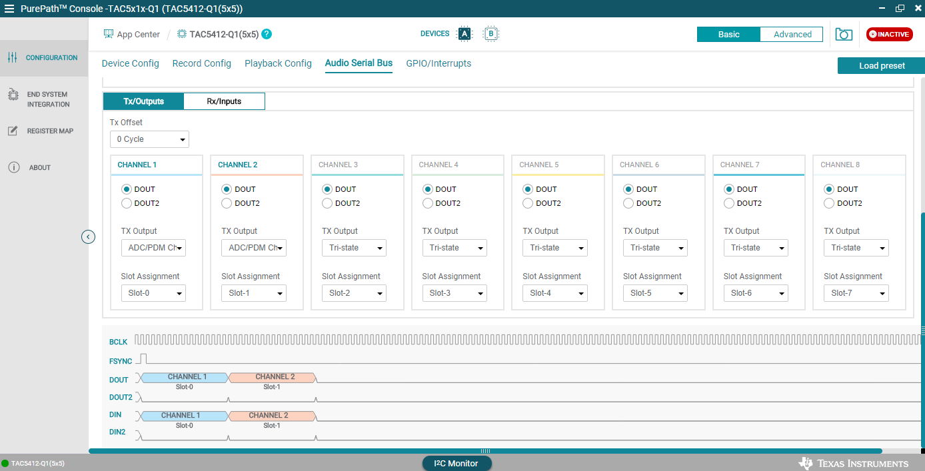Image resolution: width=925 pixels, height=471 pixels.
Task: Select device B chip icon
Action: (x=491, y=34)
